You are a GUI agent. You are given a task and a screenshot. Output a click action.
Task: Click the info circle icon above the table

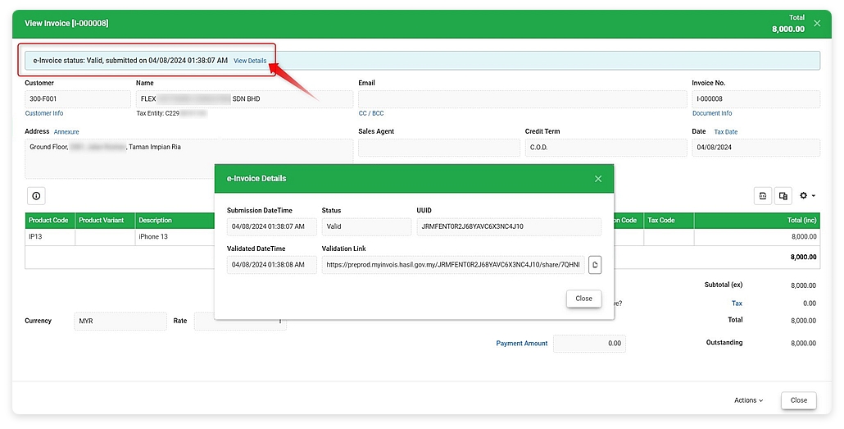click(36, 196)
